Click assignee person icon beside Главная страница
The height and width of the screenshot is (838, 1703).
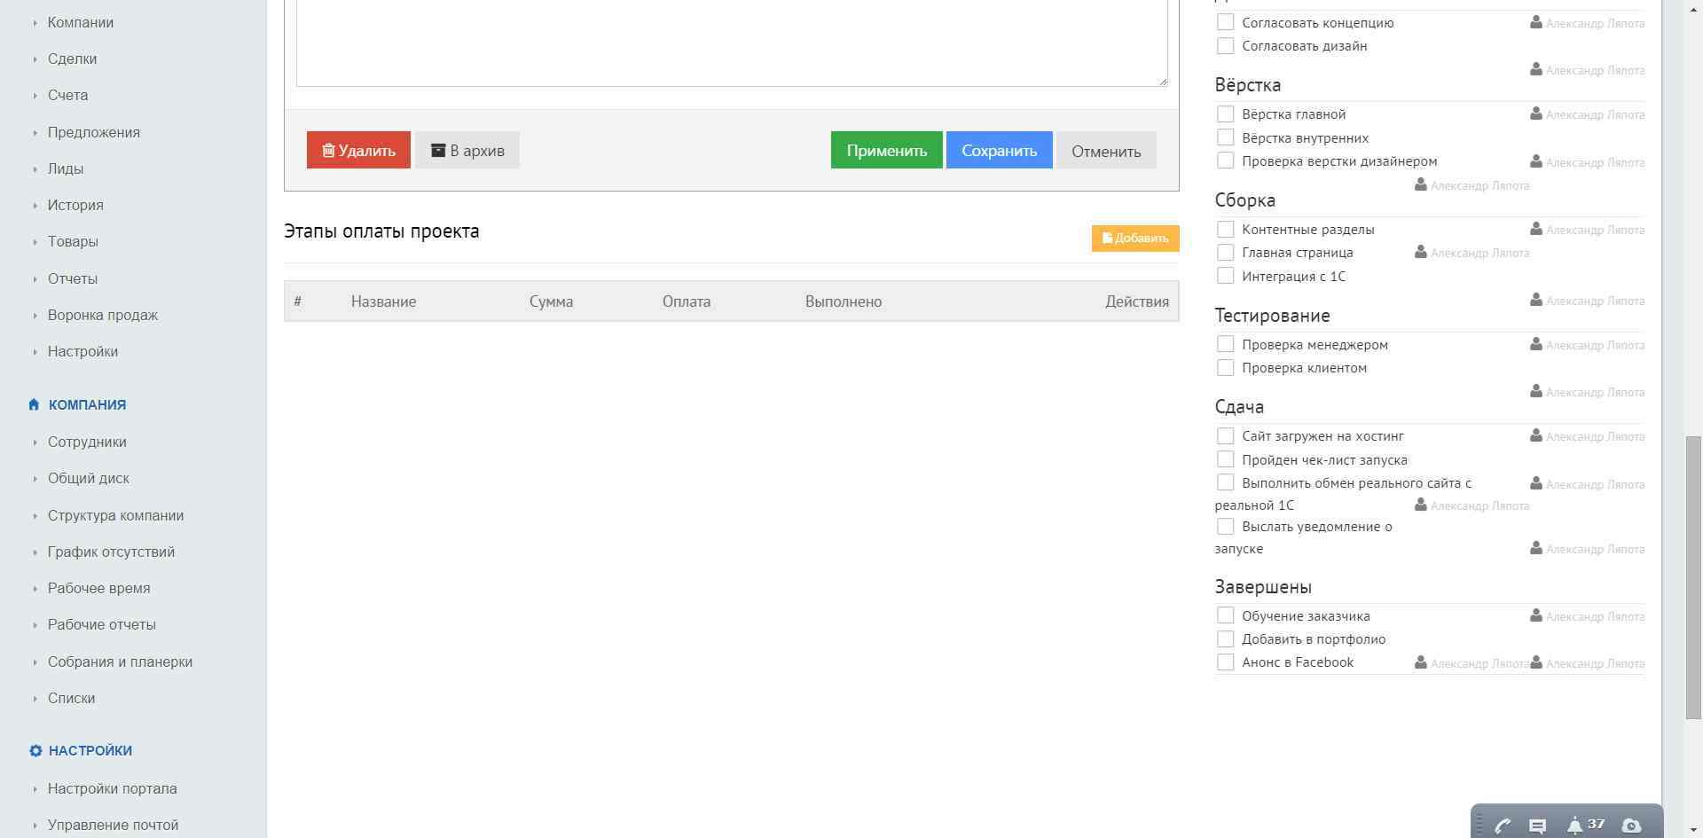[1420, 252]
